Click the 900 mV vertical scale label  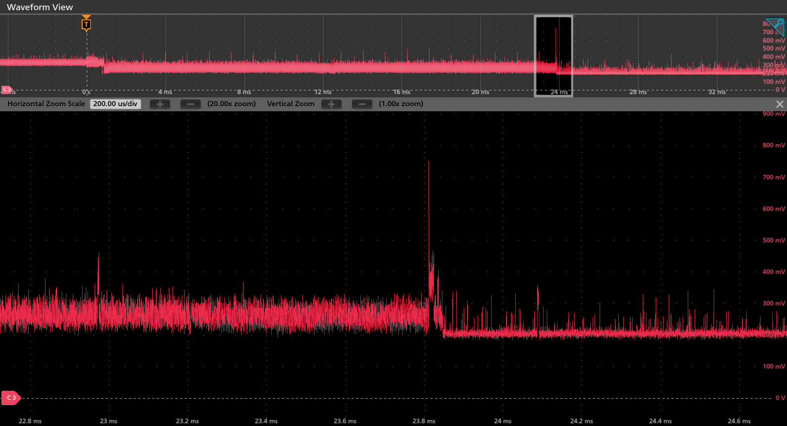[x=774, y=114]
